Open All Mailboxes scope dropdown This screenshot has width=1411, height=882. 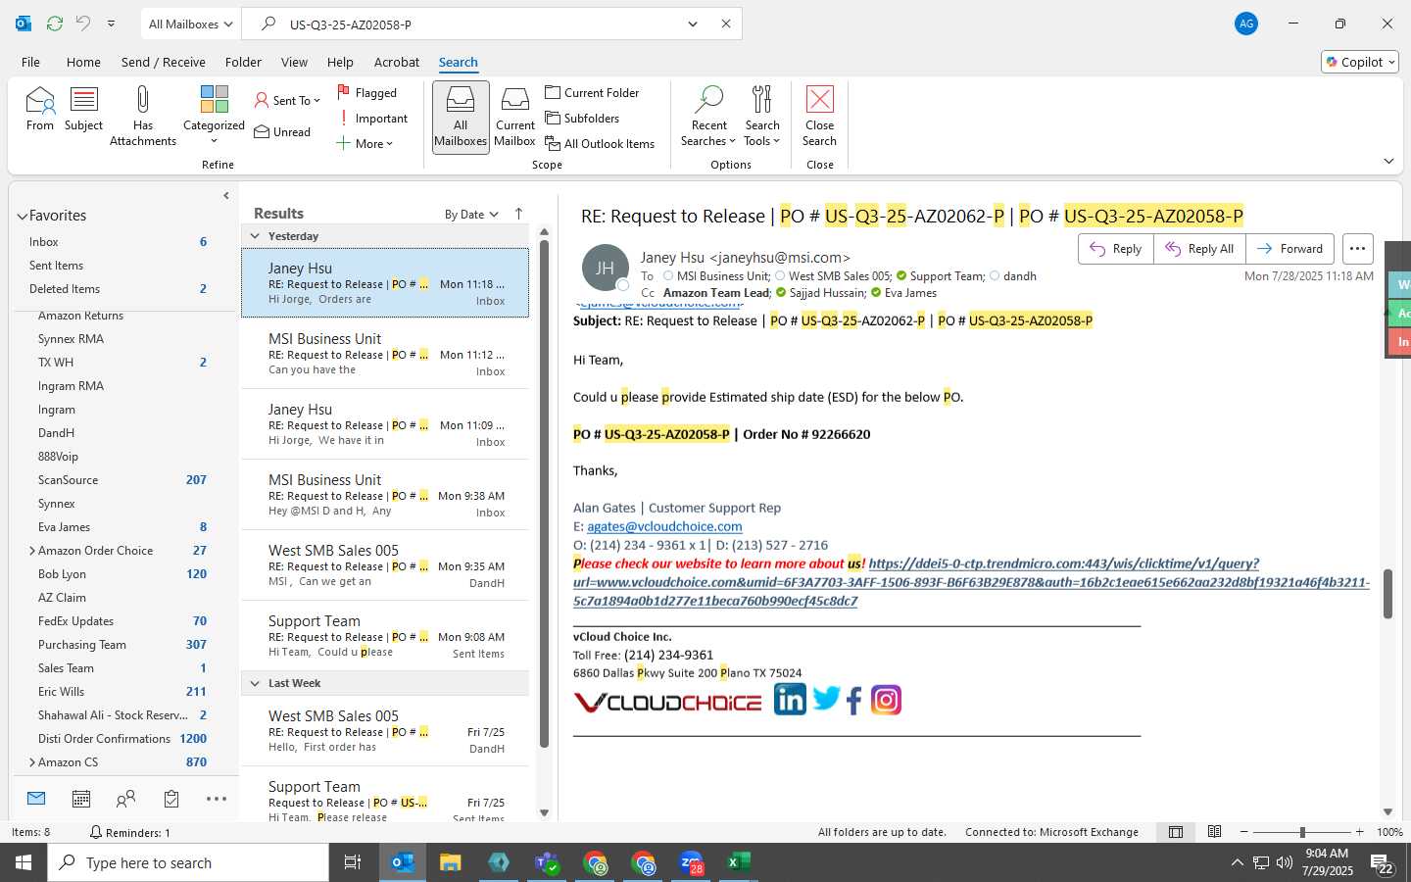pyautogui.click(x=191, y=24)
